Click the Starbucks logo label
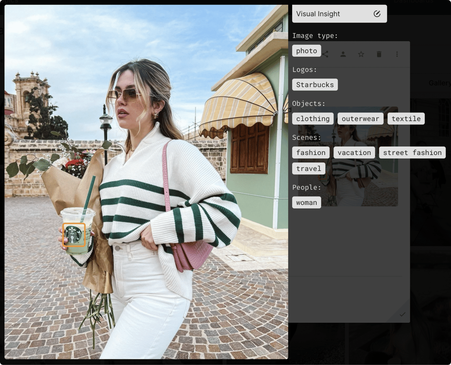The height and width of the screenshot is (365, 451). [314, 84]
